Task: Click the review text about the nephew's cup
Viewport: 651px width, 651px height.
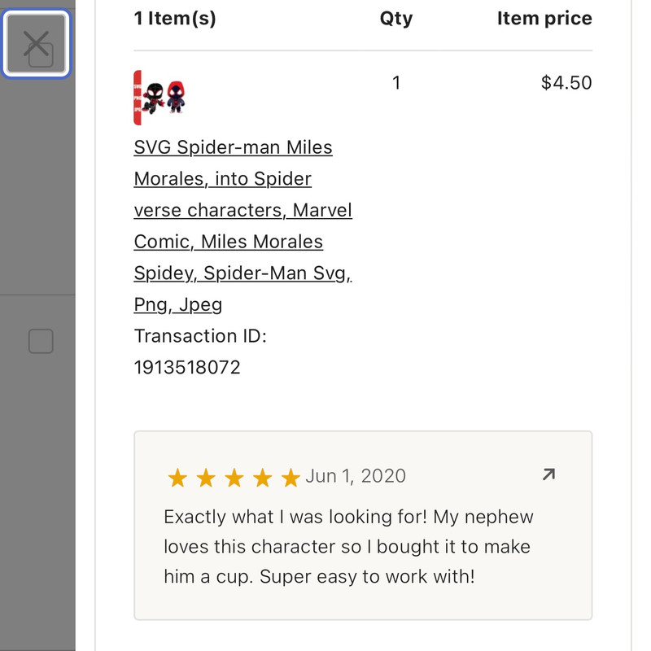Action: coord(348,547)
